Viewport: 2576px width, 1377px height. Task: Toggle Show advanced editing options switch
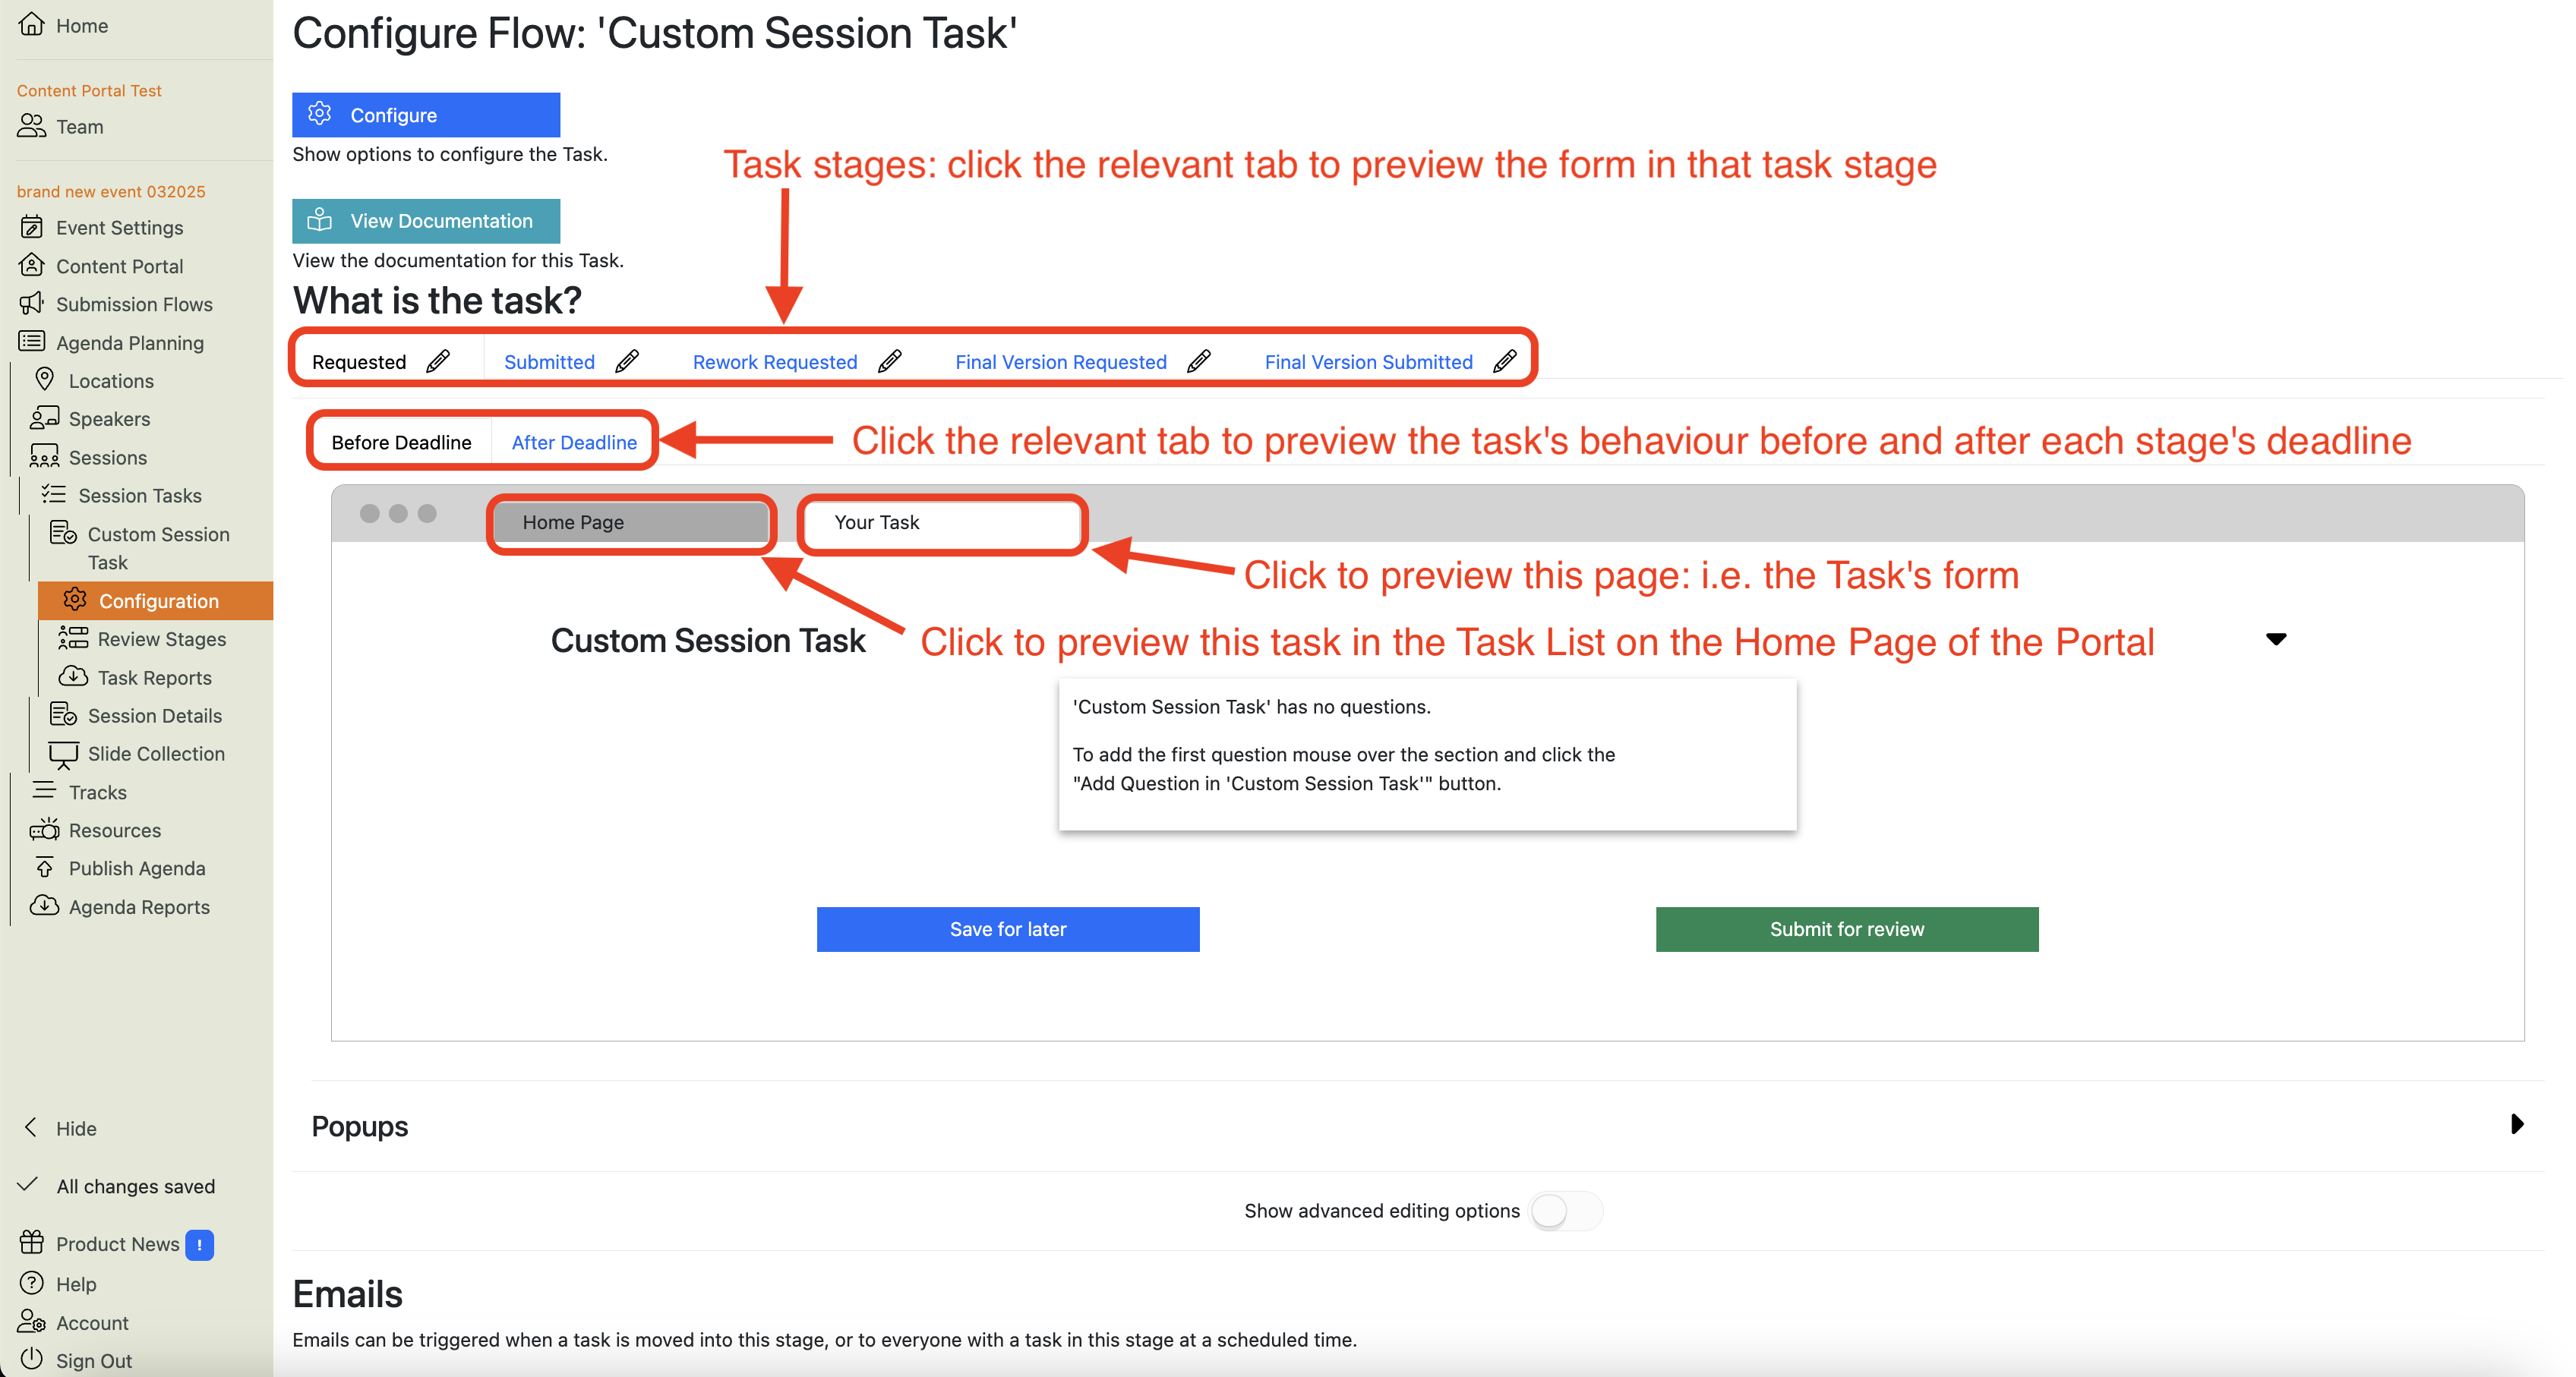click(1565, 1211)
